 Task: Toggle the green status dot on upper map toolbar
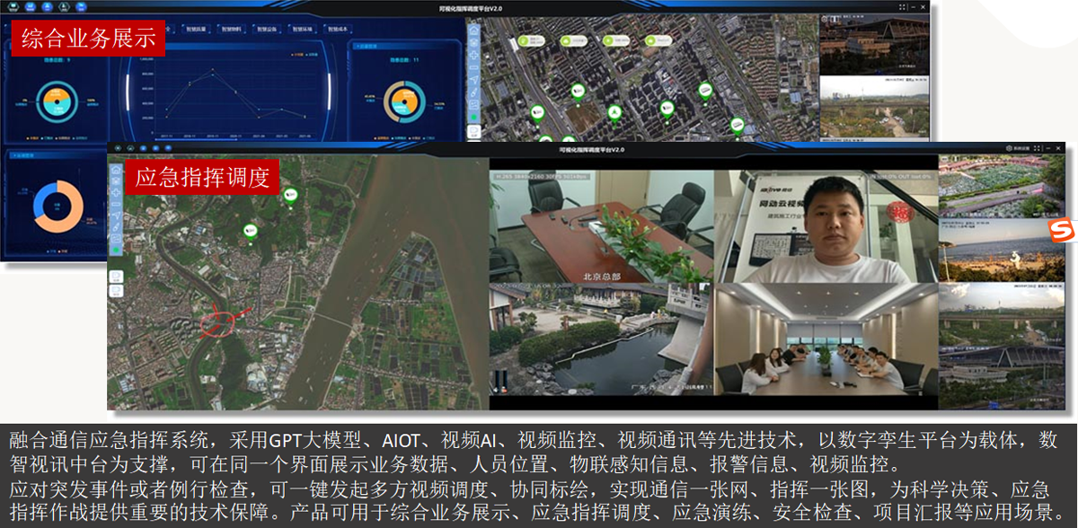[473, 117]
